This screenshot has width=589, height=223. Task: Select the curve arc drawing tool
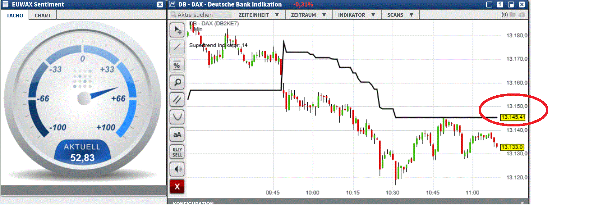click(177, 117)
